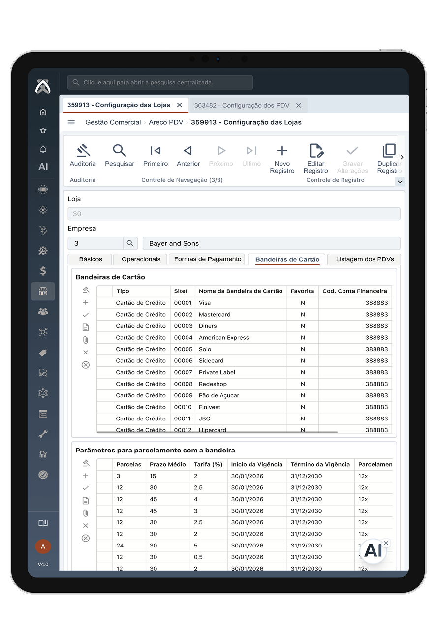Image resolution: width=437 pixels, height=644 pixels.
Task: Open user avatar A in sidebar
Action: [x=43, y=547]
